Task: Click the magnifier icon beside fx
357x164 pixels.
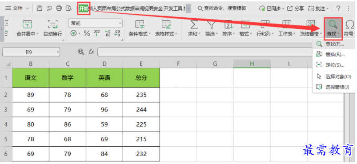Action: point(81,52)
